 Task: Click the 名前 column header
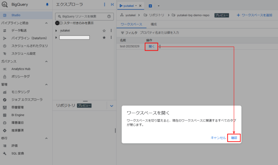[123, 40]
